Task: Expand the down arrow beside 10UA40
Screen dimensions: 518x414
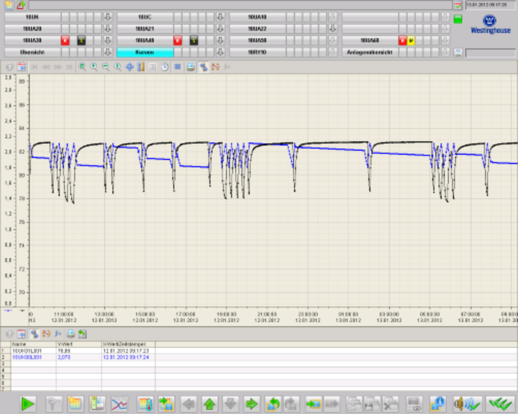Action: [x=220, y=41]
